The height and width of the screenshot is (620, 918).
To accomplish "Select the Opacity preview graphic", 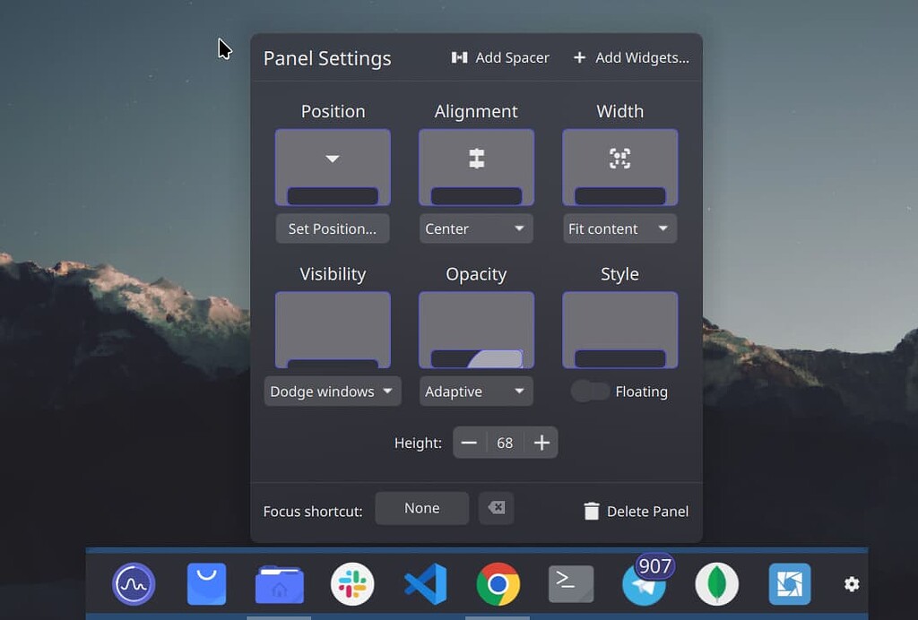I will click(476, 330).
